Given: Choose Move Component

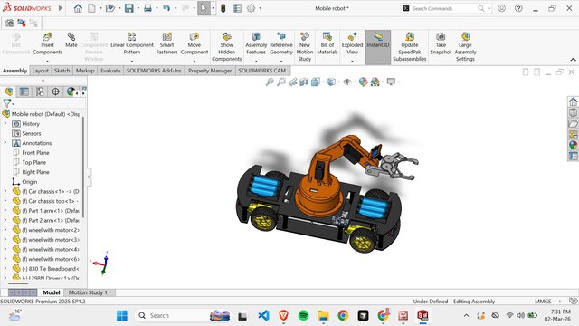Looking at the screenshot, I should click(195, 44).
